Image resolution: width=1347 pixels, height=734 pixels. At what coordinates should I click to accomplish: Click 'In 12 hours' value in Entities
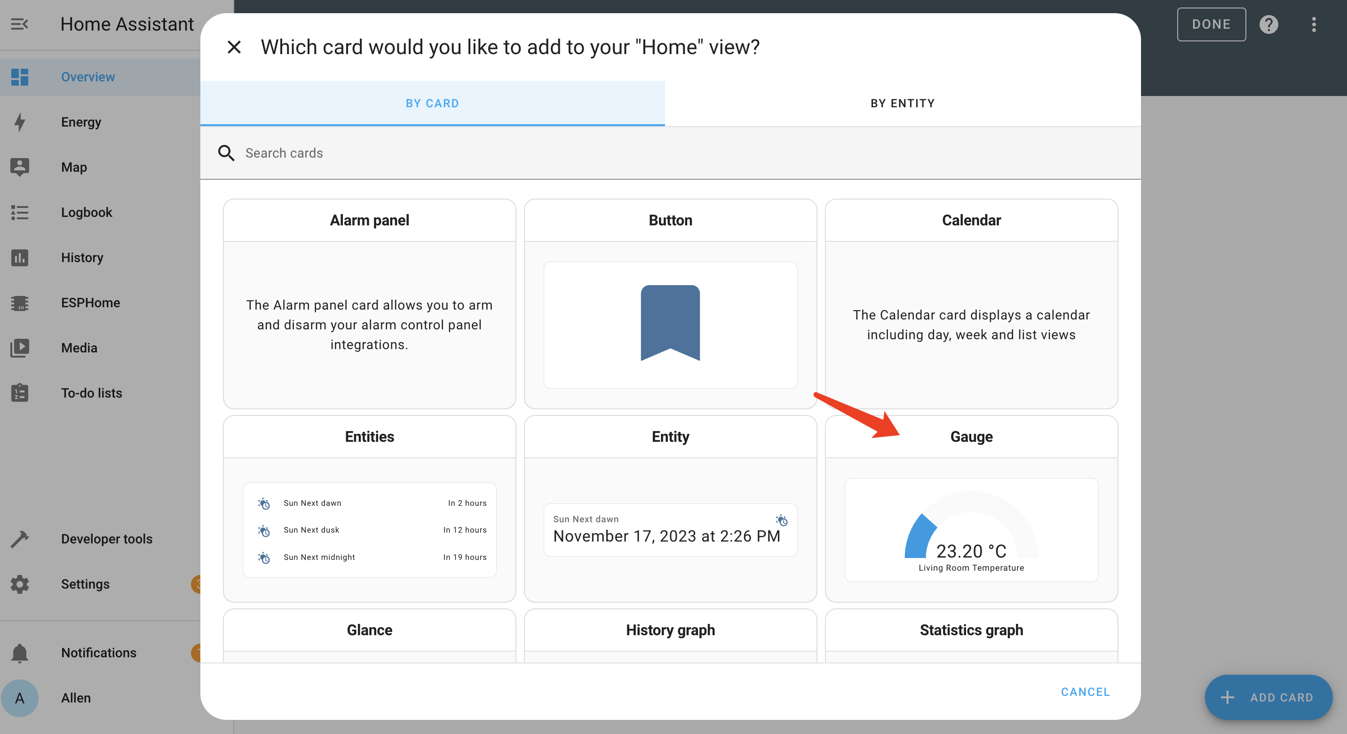[x=465, y=530]
